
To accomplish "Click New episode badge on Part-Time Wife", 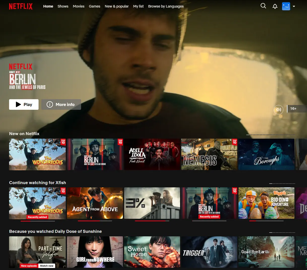I will coord(29,266).
